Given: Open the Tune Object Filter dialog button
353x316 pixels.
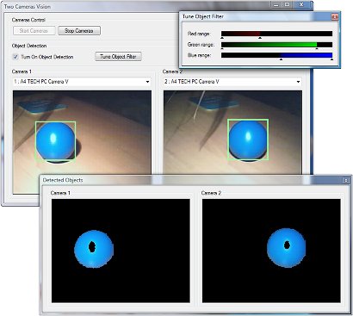Looking at the screenshot, I should pyautogui.click(x=118, y=57).
